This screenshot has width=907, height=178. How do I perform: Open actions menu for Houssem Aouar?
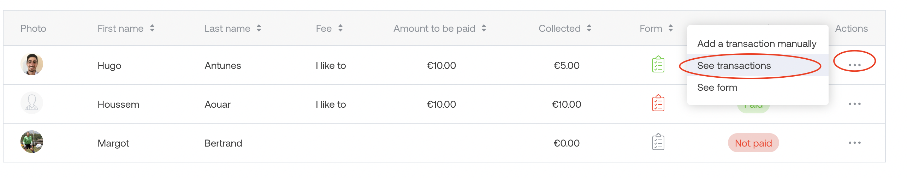coord(854,104)
